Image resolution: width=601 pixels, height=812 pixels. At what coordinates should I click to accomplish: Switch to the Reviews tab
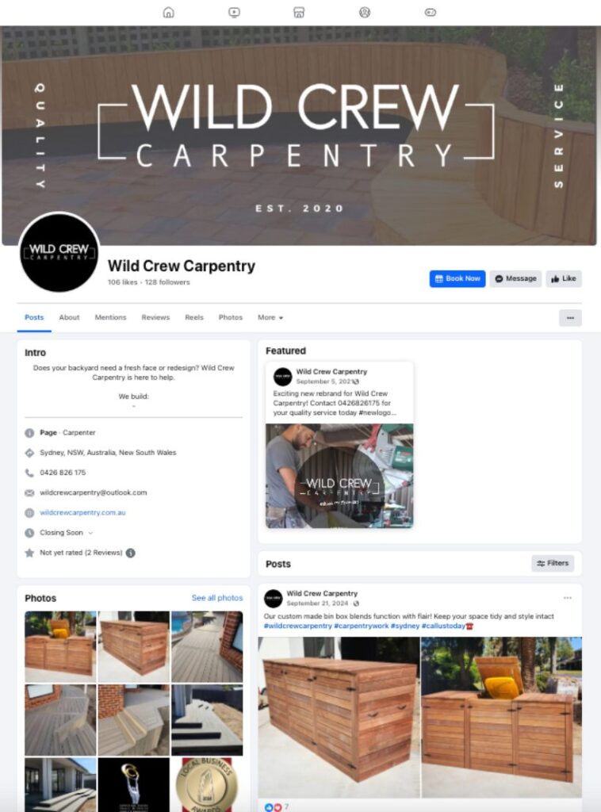point(155,317)
